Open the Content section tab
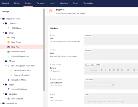Image resolution: width=138 pixels, height=107 pixels. coord(5,3)
